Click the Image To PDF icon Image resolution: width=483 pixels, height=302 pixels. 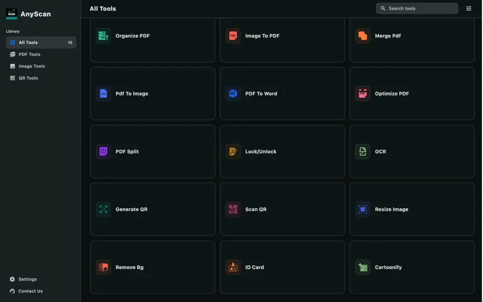pos(233,36)
